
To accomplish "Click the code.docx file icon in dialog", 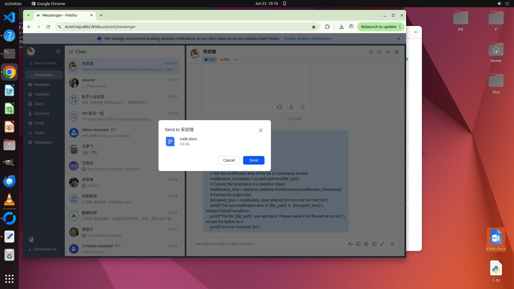I will point(170,142).
